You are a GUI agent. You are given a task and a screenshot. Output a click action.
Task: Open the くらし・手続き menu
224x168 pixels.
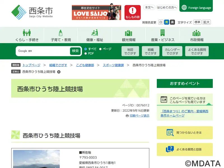27,35
